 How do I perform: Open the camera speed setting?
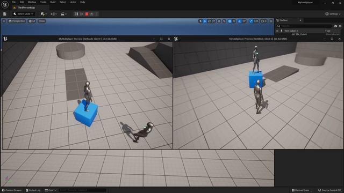264,21
